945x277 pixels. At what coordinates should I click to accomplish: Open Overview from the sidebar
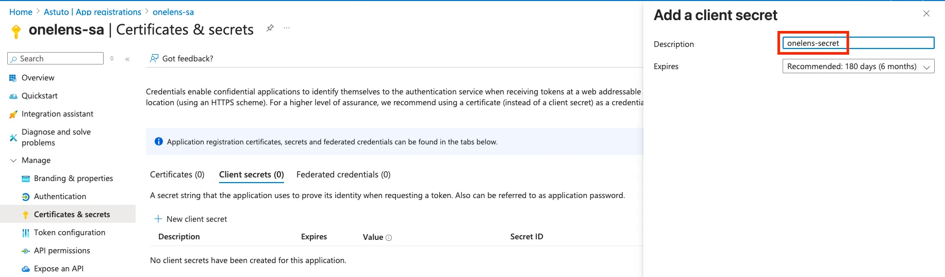pyautogui.click(x=38, y=78)
